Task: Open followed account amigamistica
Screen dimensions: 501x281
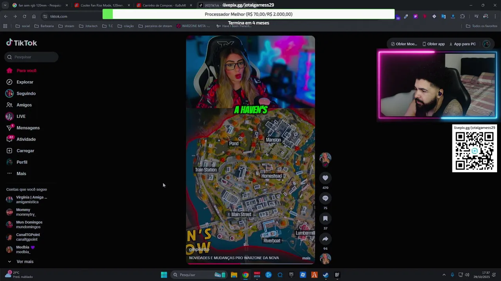Action: coord(27,199)
